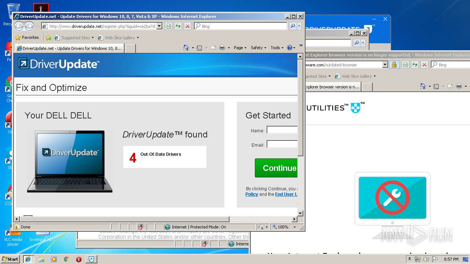The height and width of the screenshot is (264, 470).
Task: Open the Policy link
Action: click(252, 194)
